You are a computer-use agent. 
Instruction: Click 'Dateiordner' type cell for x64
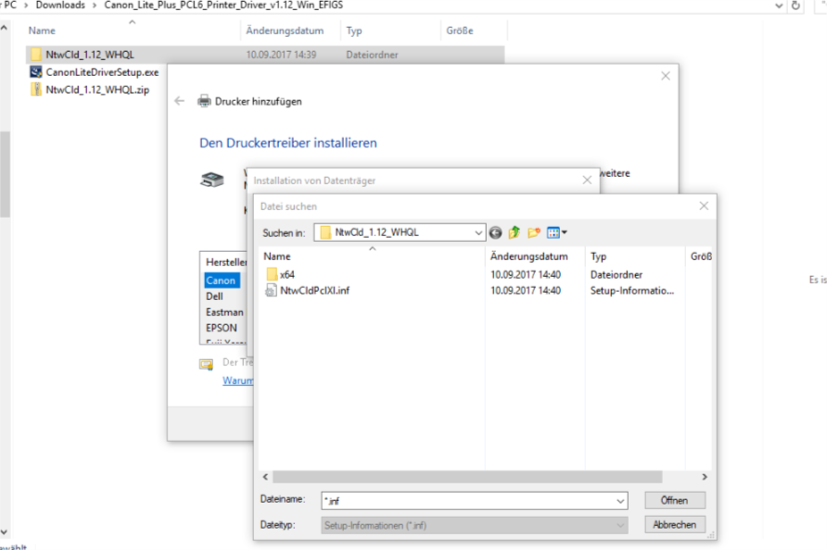point(616,274)
